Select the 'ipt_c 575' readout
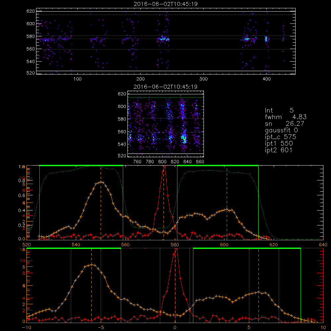Screen dimensions: 331x331 [281, 137]
